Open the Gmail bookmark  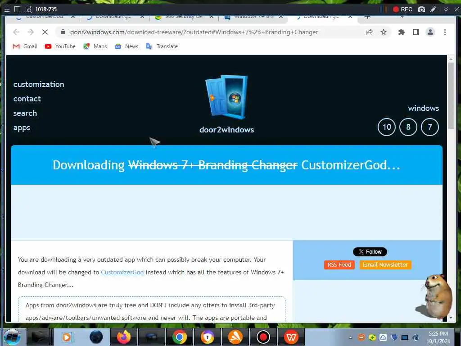(x=25, y=46)
